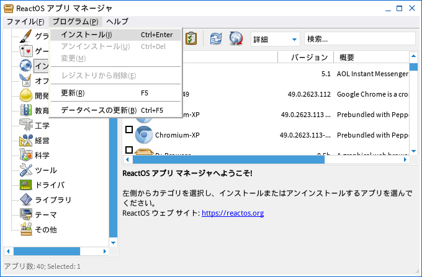Select the 科学 flask category icon
Screen dimensions: 422x277
tap(26, 155)
